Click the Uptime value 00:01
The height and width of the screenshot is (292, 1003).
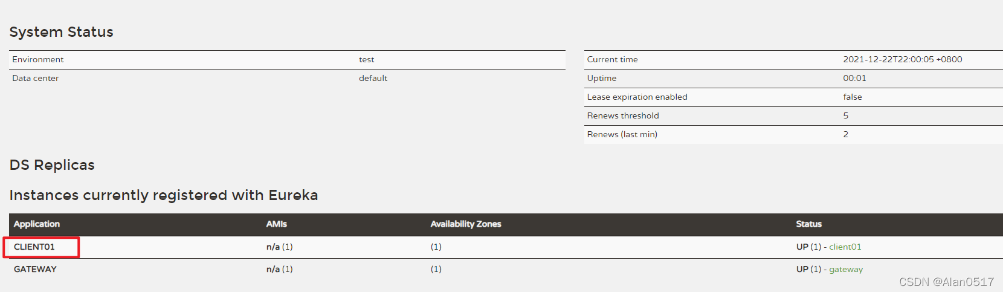pyautogui.click(x=854, y=78)
